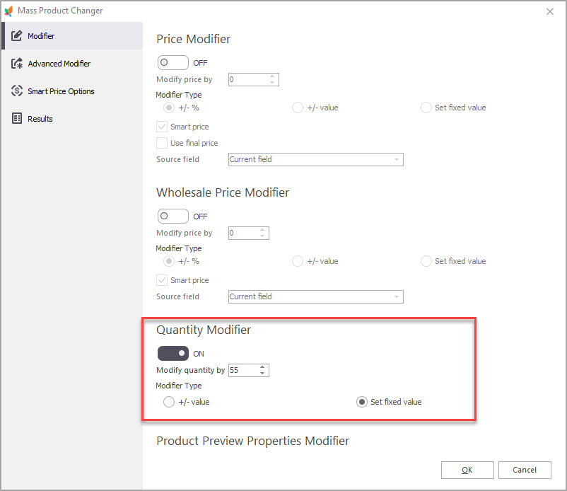Open Smart Price Options tab
This screenshot has width=567, height=491.
pyautogui.click(x=73, y=91)
